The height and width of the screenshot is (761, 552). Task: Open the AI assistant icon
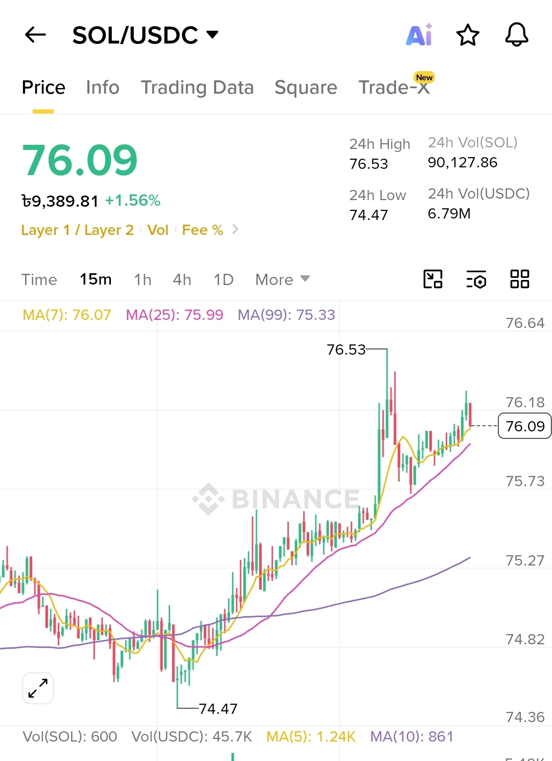(x=419, y=35)
